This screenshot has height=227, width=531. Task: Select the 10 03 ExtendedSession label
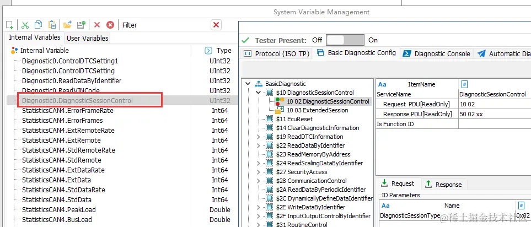click(x=317, y=110)
